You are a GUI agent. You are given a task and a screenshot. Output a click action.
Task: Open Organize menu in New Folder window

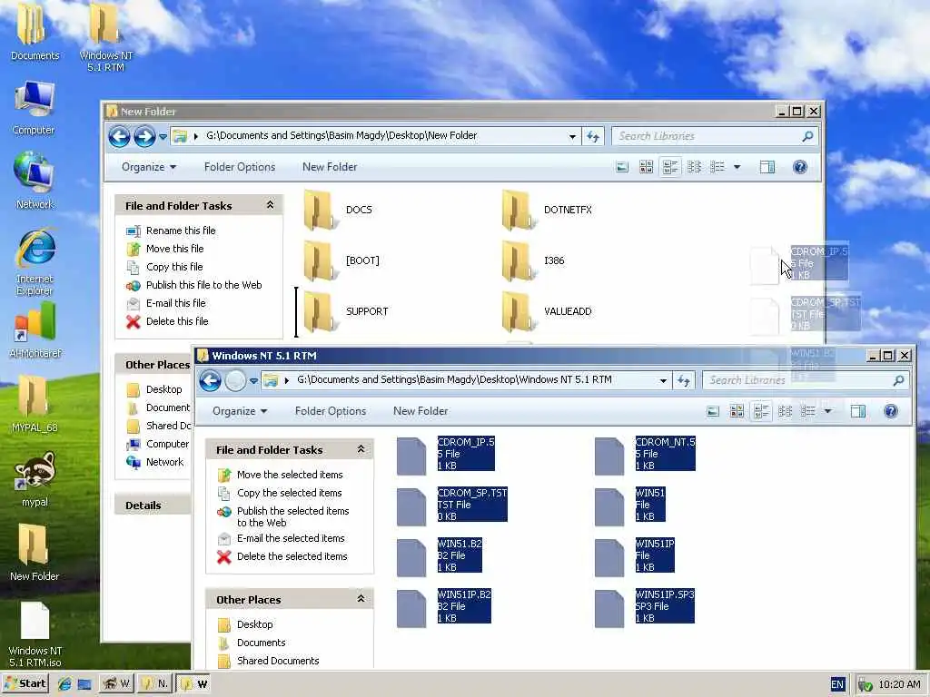149,167
